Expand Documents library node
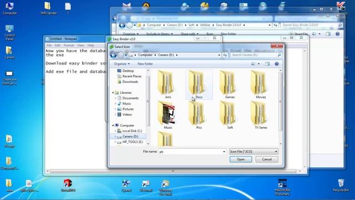Screen dimensions: 355x200 (x=115, y=98)
